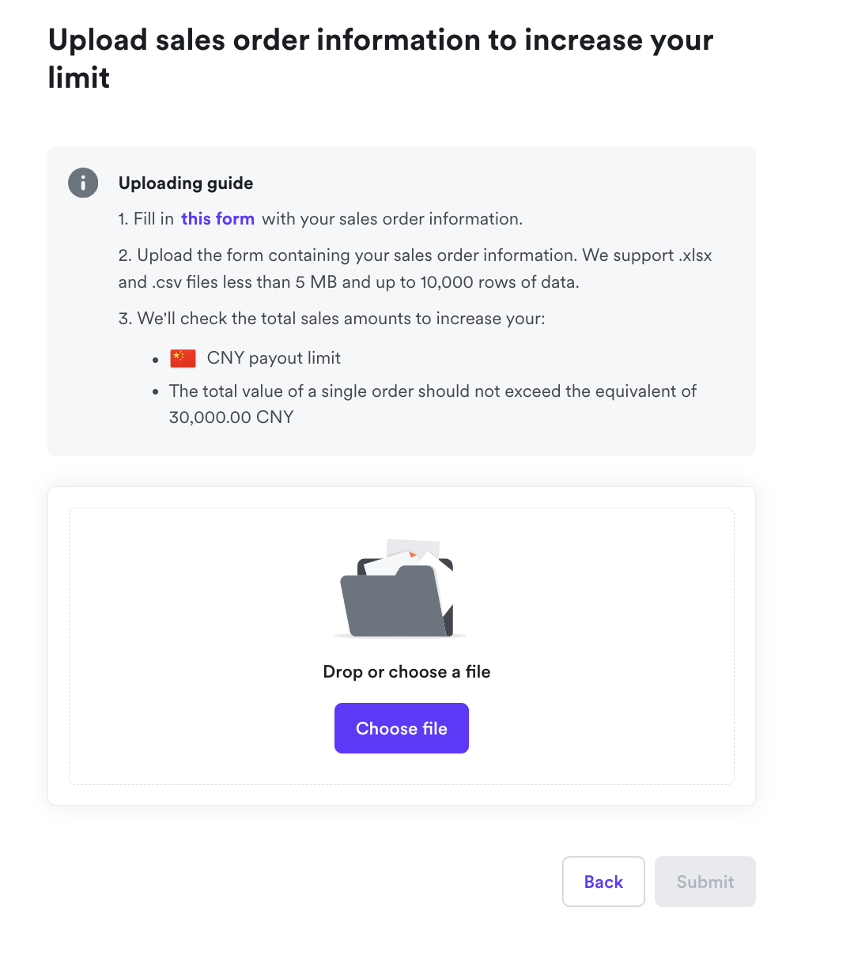
Task: Click the 'CNY payout limit' text
Action: pos(274,358)
